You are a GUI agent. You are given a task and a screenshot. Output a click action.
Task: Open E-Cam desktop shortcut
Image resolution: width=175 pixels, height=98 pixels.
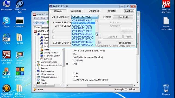[x=7, y=39]
